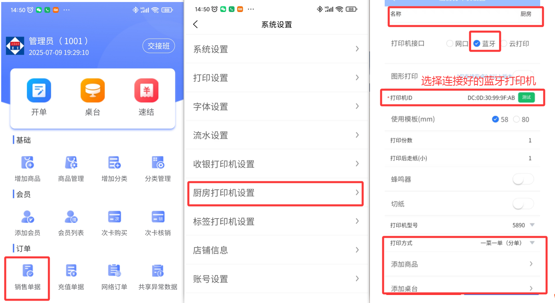Toggle the 蜂鸣器 buzzer switch
This screenshot has height=303, width=555.
coord(523,179)
